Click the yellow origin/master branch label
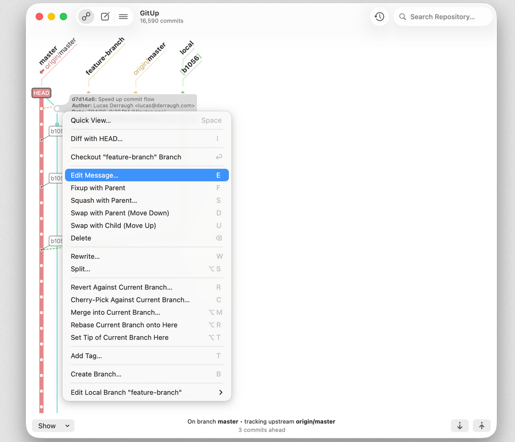The width and height of the screenshot is (515, 442). 150,59
